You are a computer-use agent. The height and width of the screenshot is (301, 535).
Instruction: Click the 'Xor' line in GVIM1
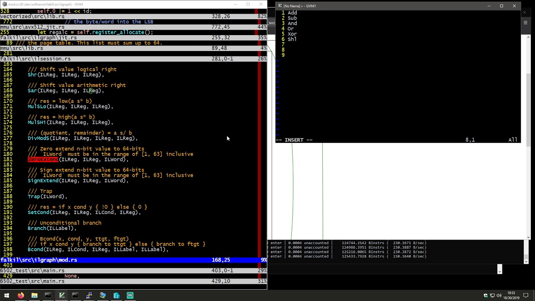pos(292,34)
